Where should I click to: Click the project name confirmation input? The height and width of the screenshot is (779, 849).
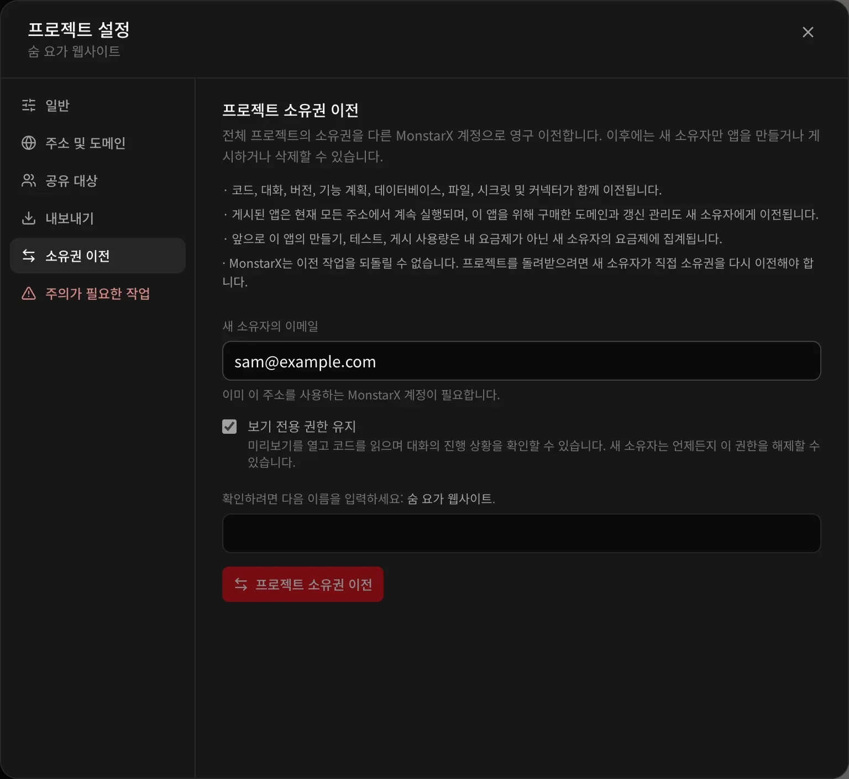click(521, 533)
